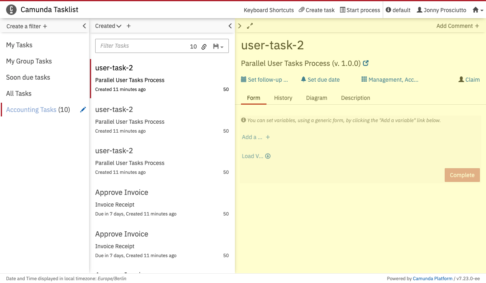Screen dimensions: 486x283
Task: Collapse the task list panel
Action: [x=230, y=26]
